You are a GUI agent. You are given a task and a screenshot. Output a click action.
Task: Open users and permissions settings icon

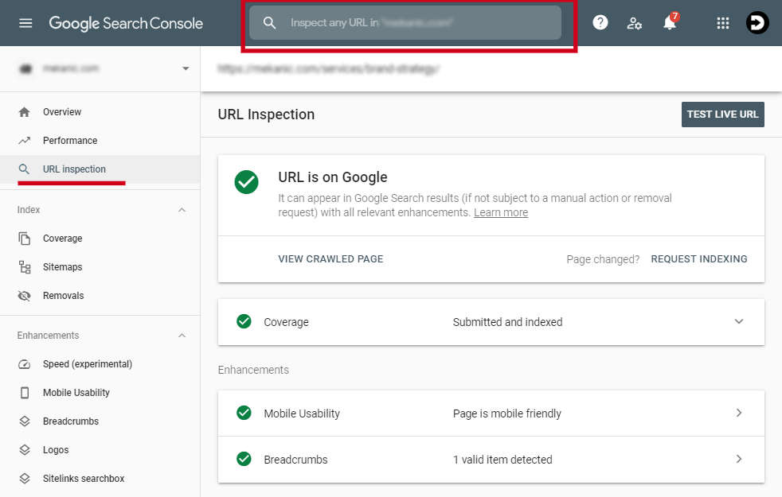click(x=634, y=23)
